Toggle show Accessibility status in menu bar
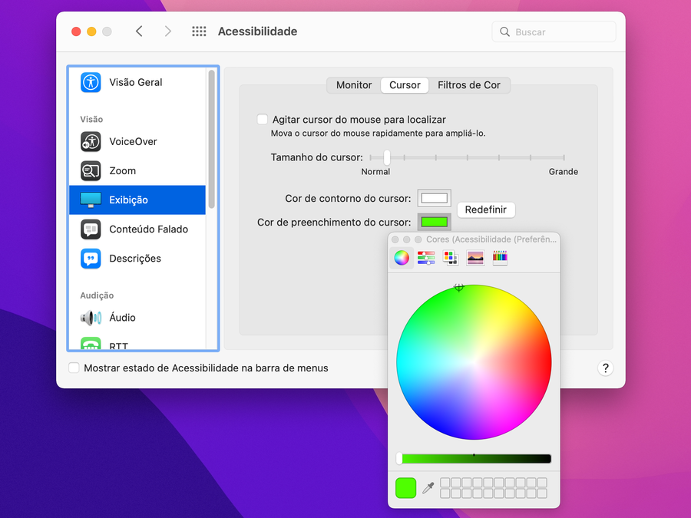Image resolution: width=691 pixels, height=518 pixels. click(x=74, y=368)
